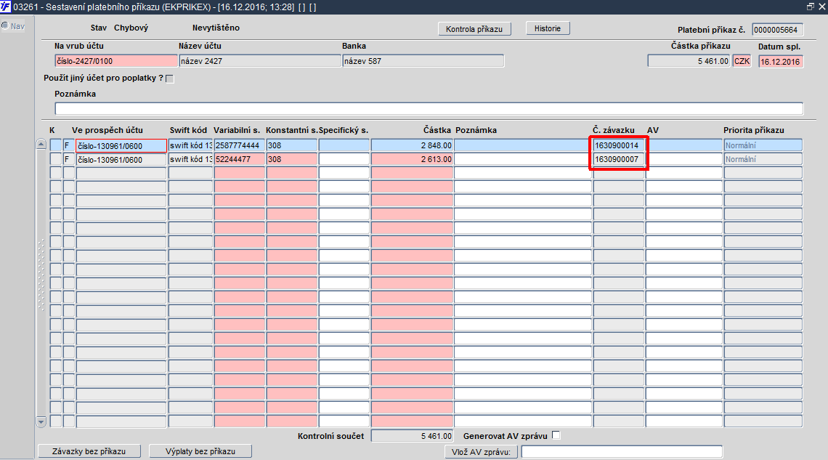The image size is (828, 460).
Task: Click the závazek number 1630900014
Action: point(618,145)
